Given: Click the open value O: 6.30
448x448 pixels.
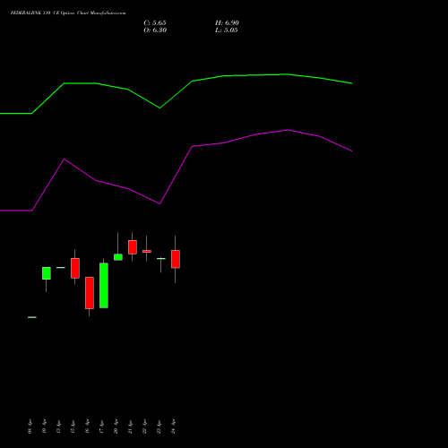Looking at the screenshot, I should pyautogui.click(x=155, y=30).
